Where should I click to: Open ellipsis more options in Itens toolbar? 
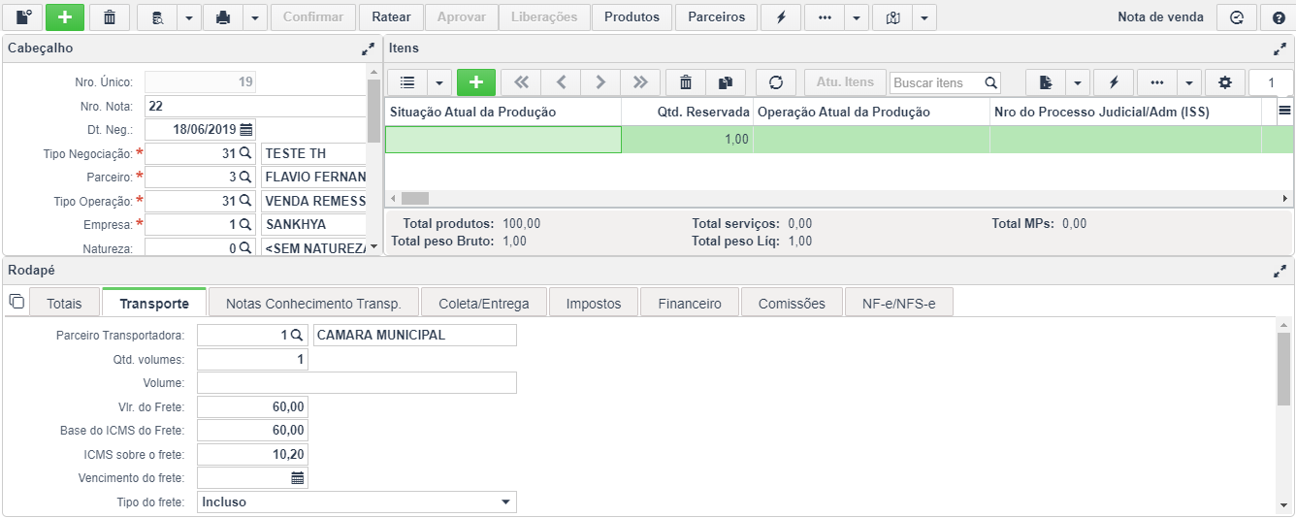pos(1157,82)
